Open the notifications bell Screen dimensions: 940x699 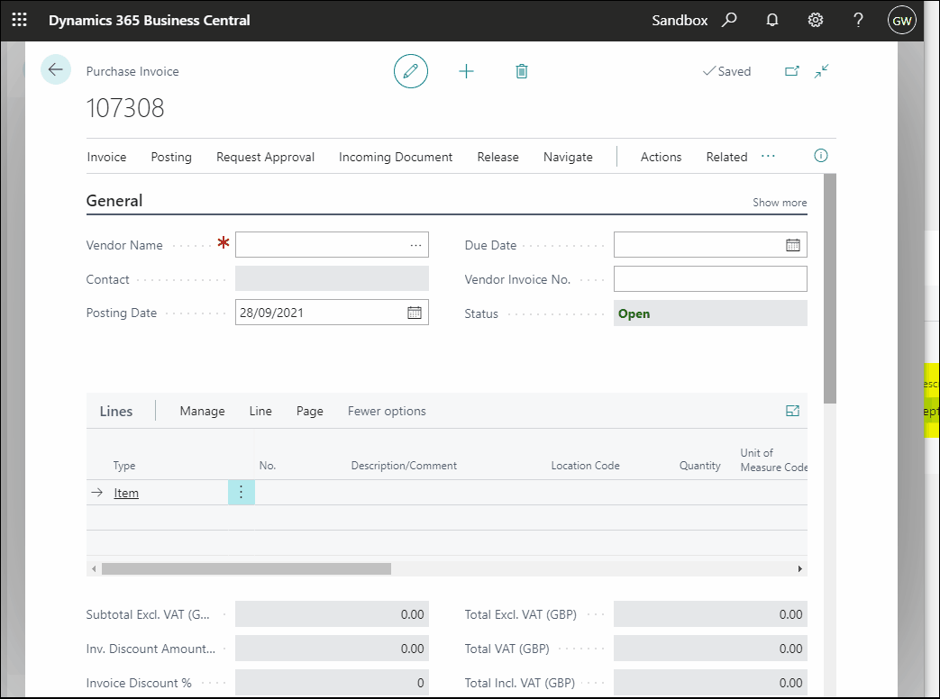[x=771, y=19]
